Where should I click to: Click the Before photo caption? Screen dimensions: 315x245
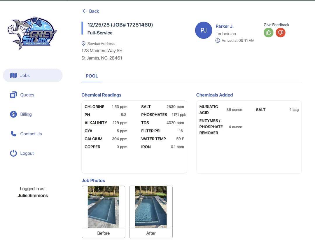[x=104, y=233]
